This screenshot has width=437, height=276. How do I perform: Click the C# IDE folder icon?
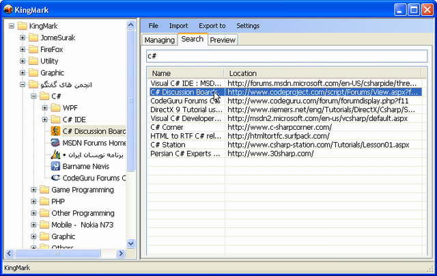point(55,120)
